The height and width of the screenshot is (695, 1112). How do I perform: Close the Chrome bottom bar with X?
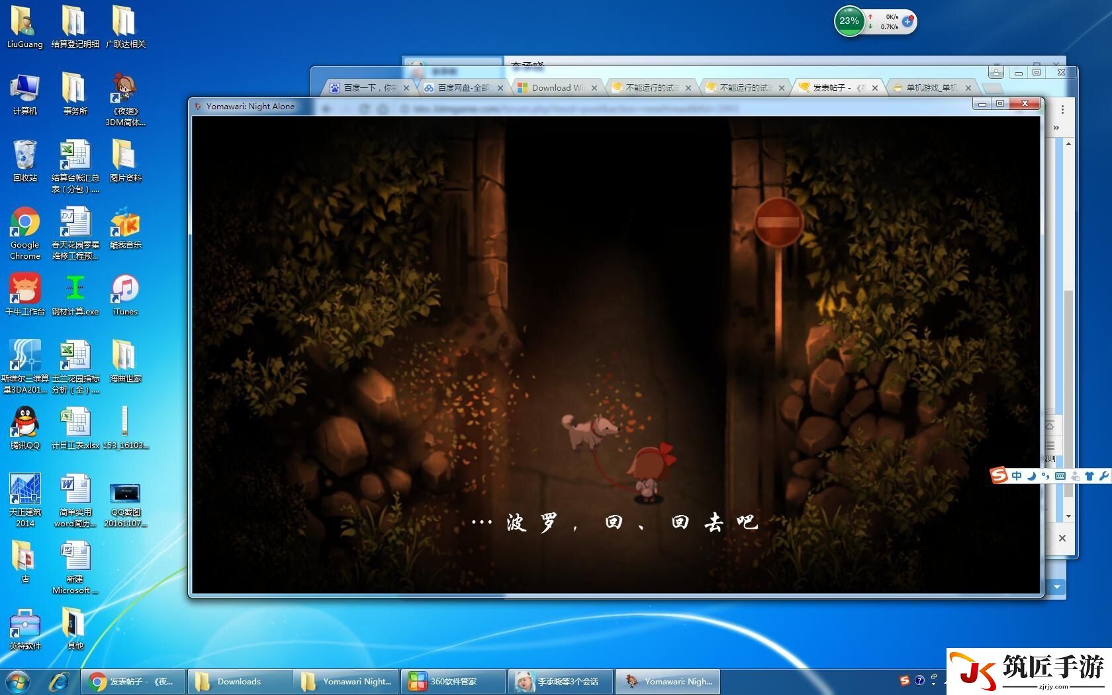coord(1062,538)
